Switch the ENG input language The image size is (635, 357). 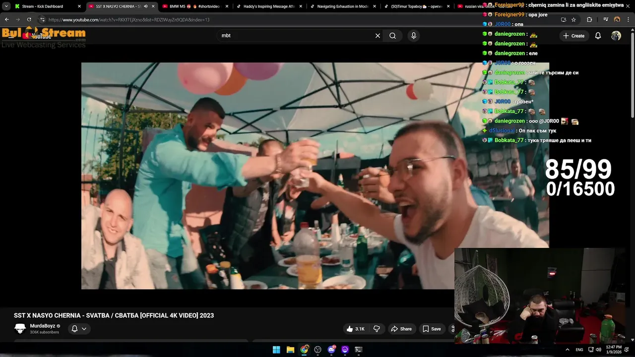pos(579,350)
